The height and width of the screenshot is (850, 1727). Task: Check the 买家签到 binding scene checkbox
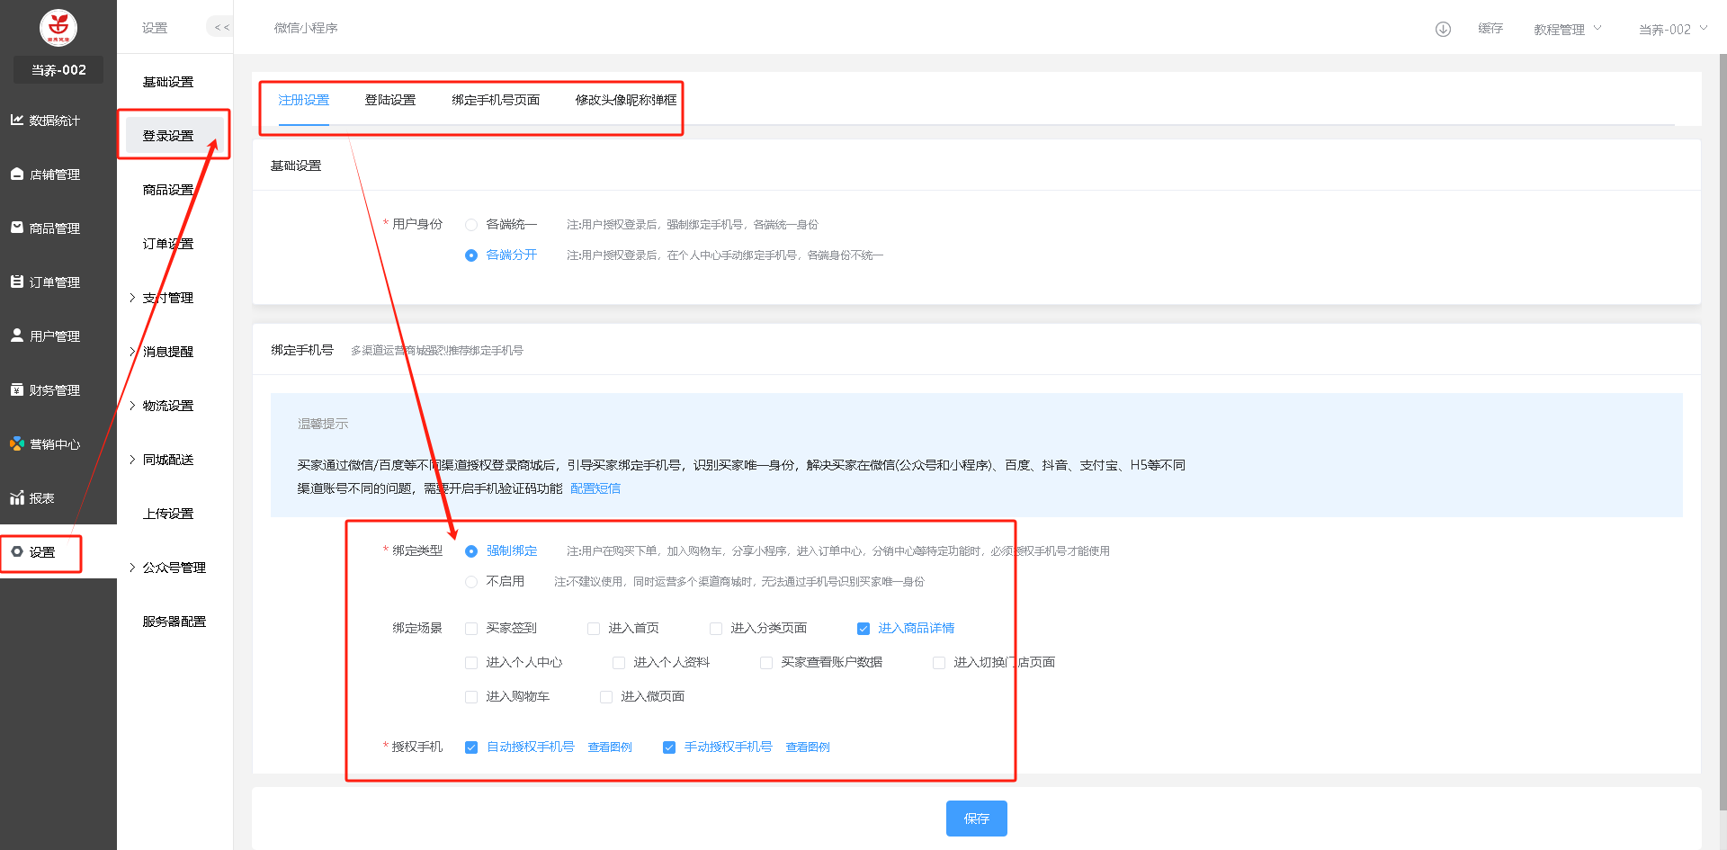(x=471, y=629)
